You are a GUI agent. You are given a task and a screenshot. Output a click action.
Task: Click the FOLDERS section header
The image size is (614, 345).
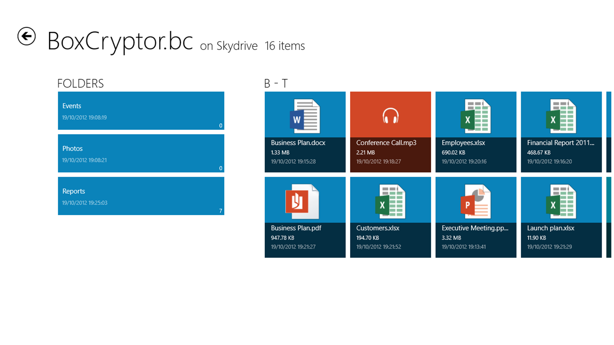click(x=81, y=84)
